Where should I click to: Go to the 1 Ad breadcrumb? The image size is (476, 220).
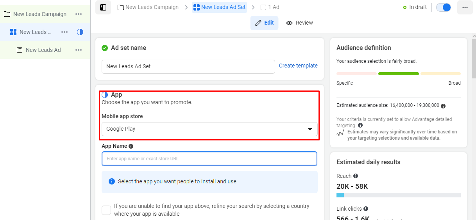(270, 7)
